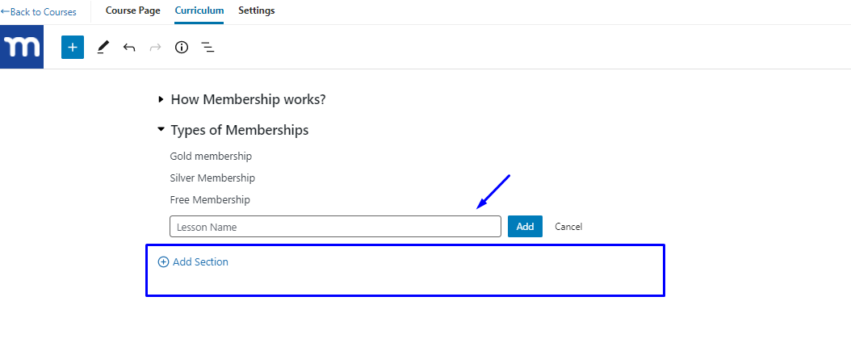The width and height of the screenshot is (851, 347).
Task: Select the Curriculum tab
Action: [x=199, y=10]
